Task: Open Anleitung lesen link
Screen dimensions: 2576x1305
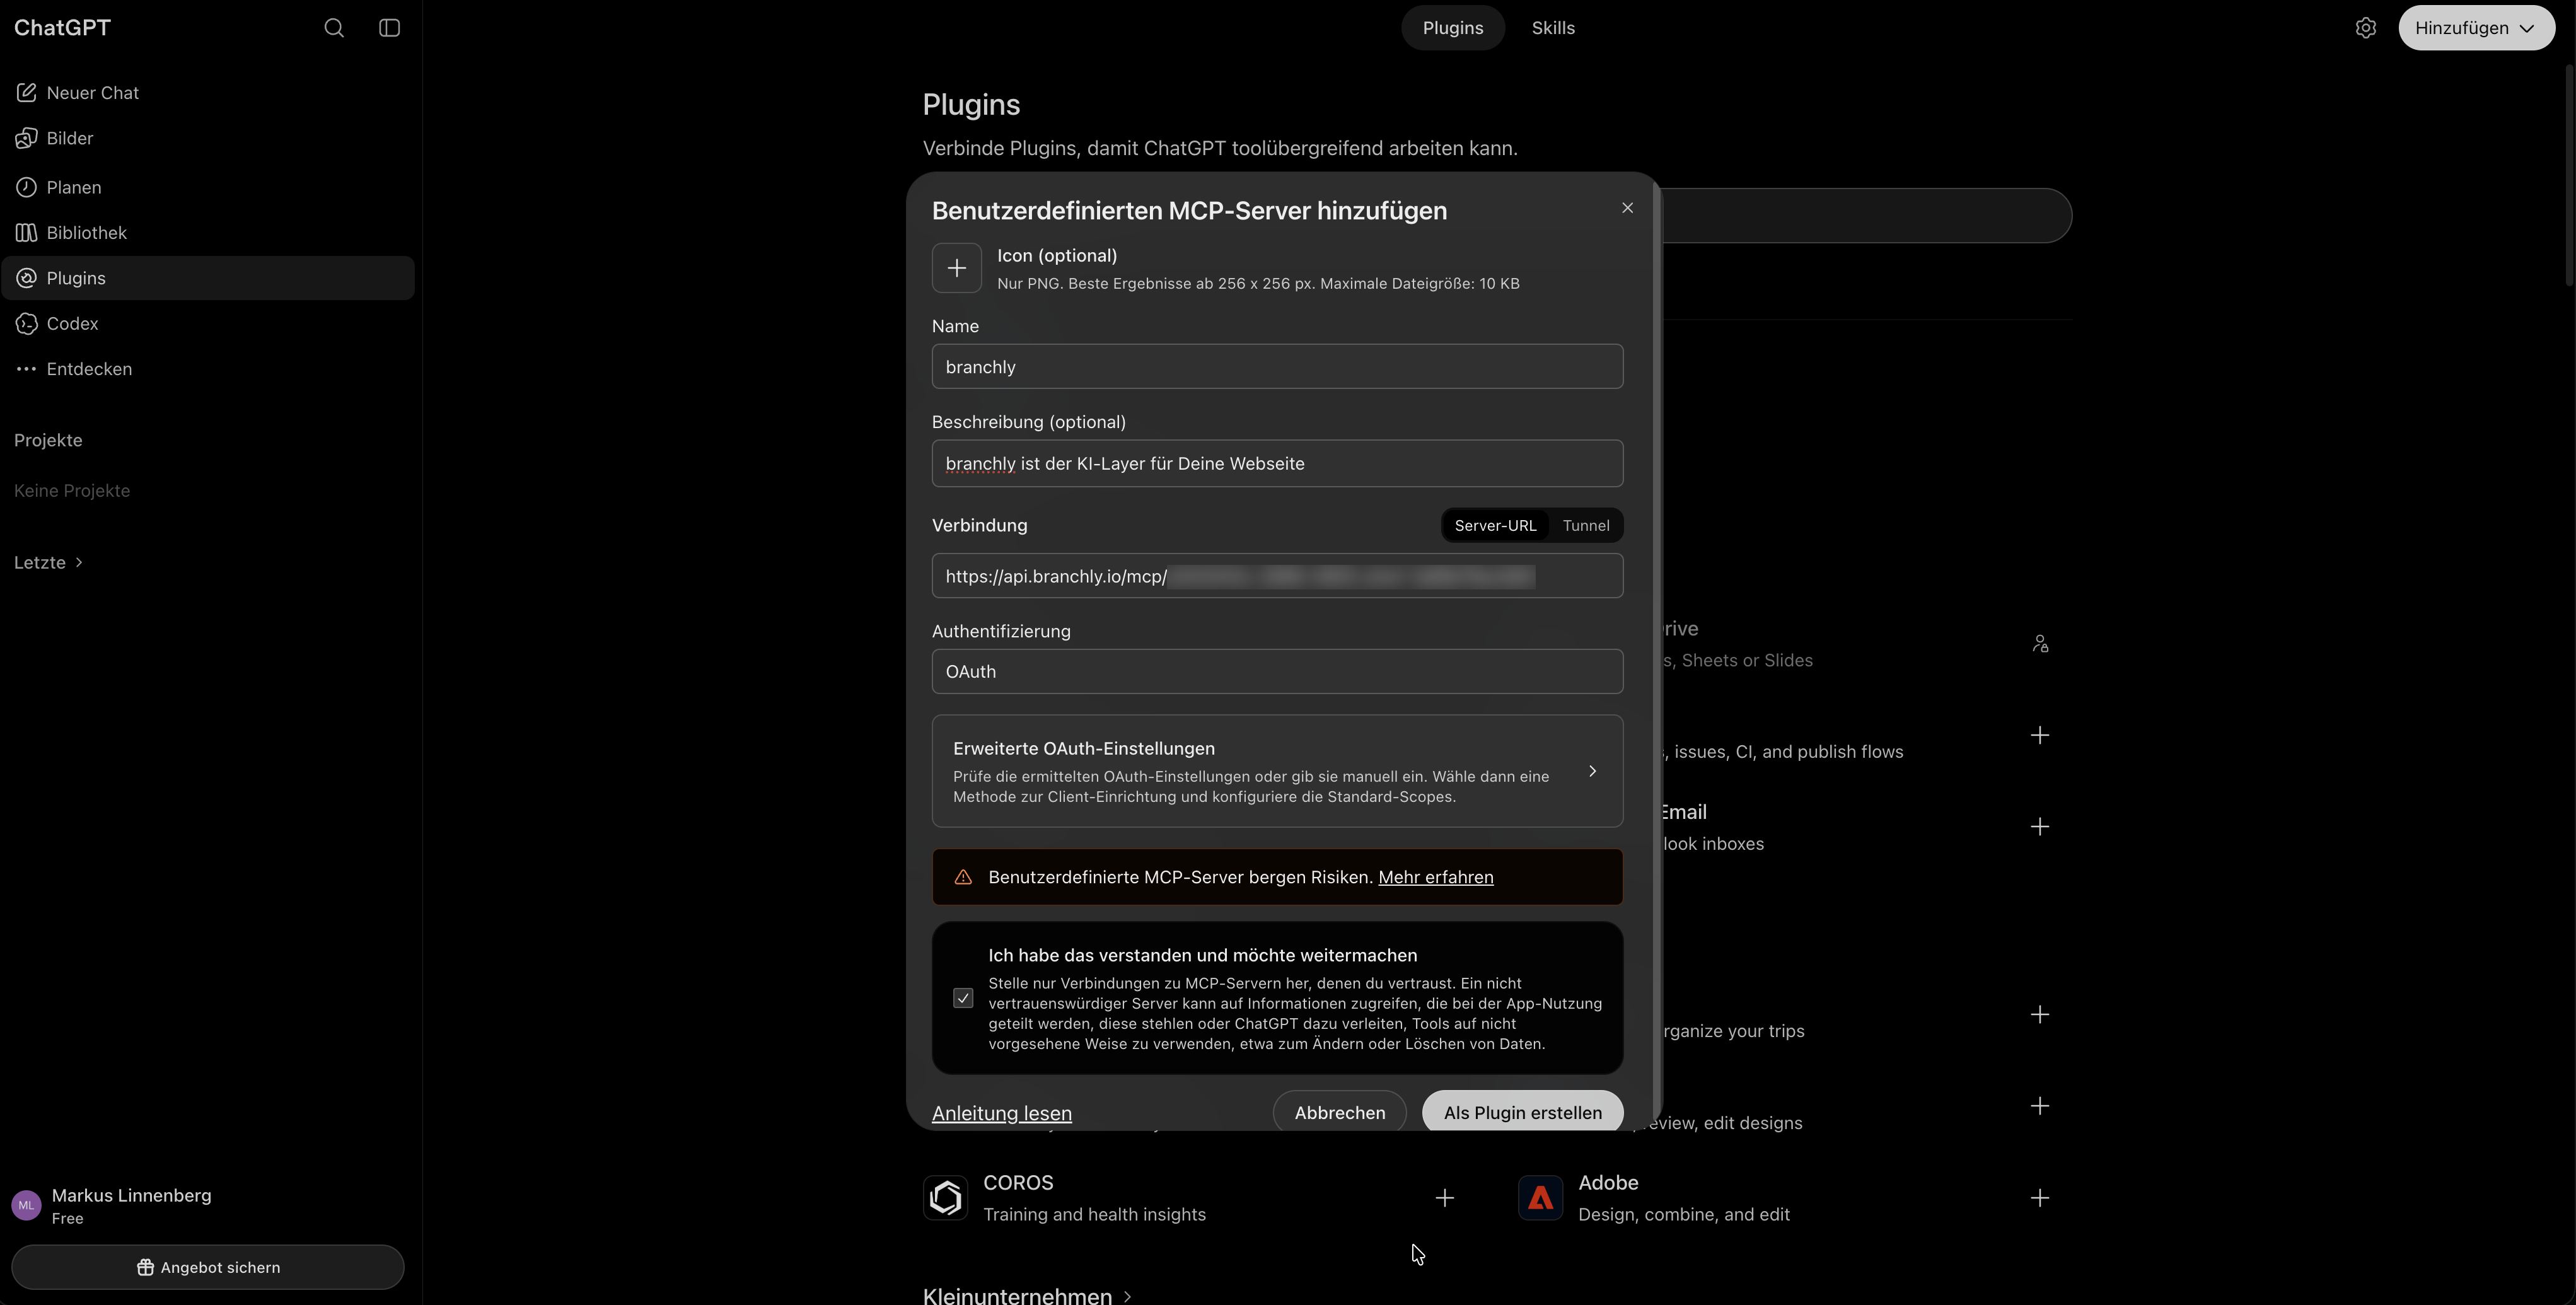Action: click(x=1001, y=1113)
